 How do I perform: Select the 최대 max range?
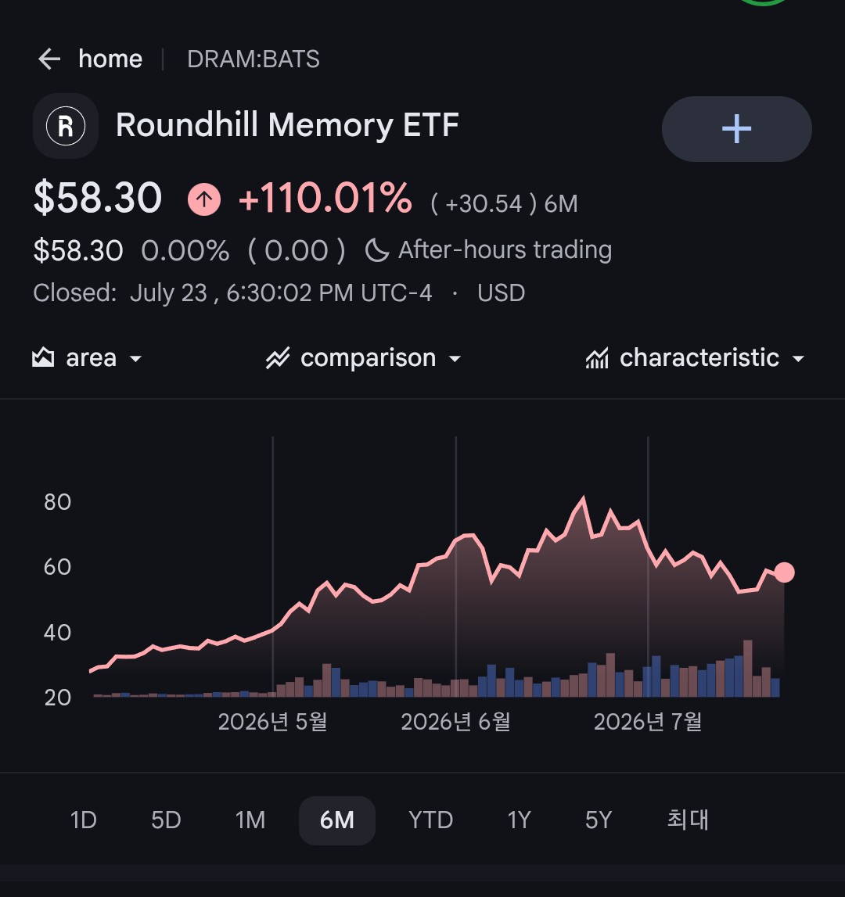click(688, 820)
